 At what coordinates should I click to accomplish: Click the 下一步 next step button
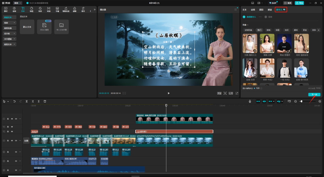click(314, 94)
